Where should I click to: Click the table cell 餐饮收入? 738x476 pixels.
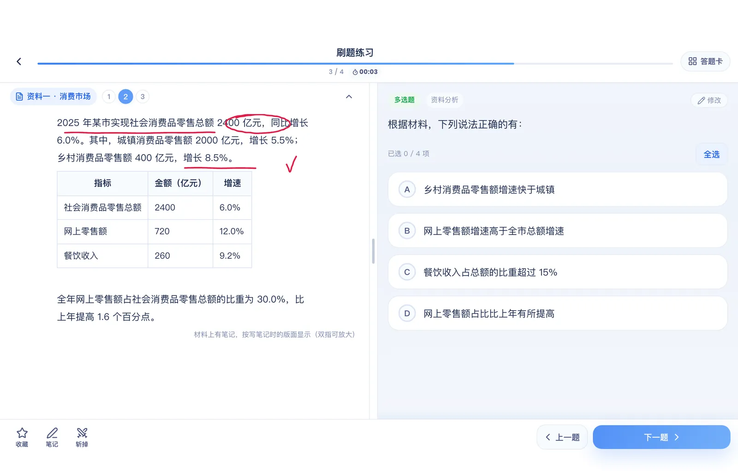point(102,256)
